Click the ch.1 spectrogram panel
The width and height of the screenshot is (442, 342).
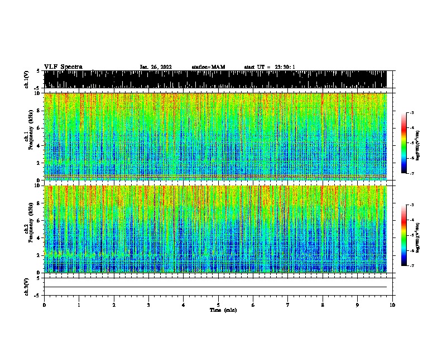215,136
